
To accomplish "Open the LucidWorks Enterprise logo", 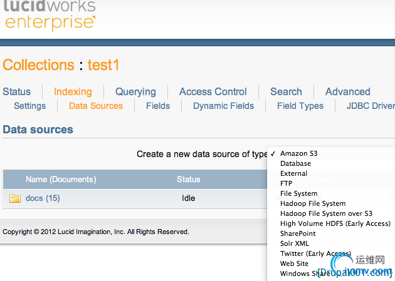I will [x=50, y=15].
